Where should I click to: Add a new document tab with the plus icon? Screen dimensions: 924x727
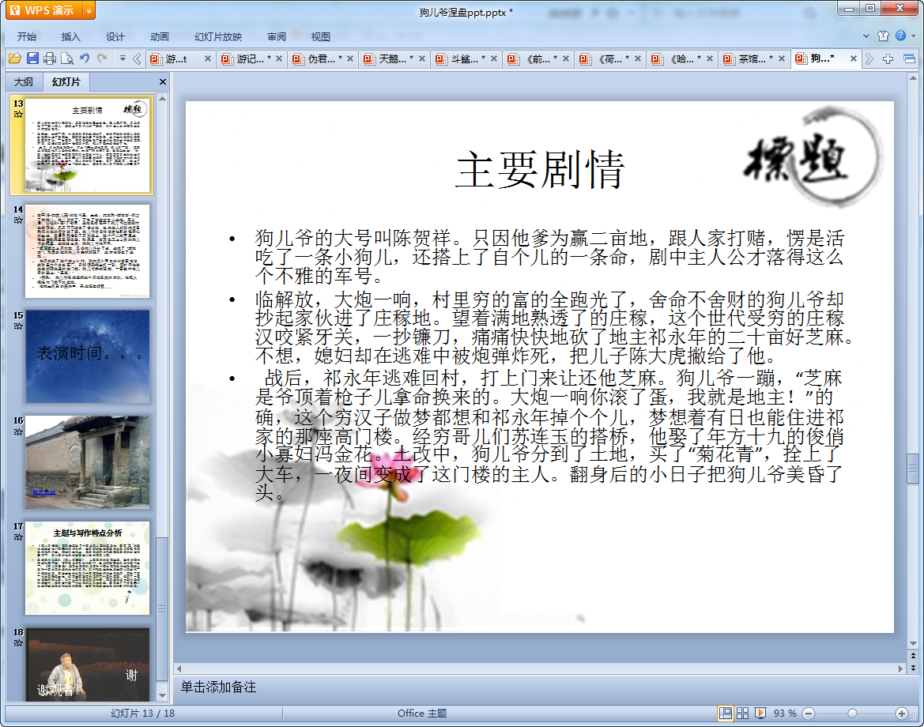tap(888, 58)
